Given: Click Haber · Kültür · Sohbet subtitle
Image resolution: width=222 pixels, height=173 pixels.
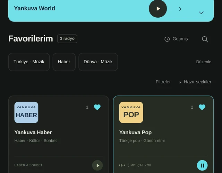Looking at the screenshot, I should click(35, 141).
